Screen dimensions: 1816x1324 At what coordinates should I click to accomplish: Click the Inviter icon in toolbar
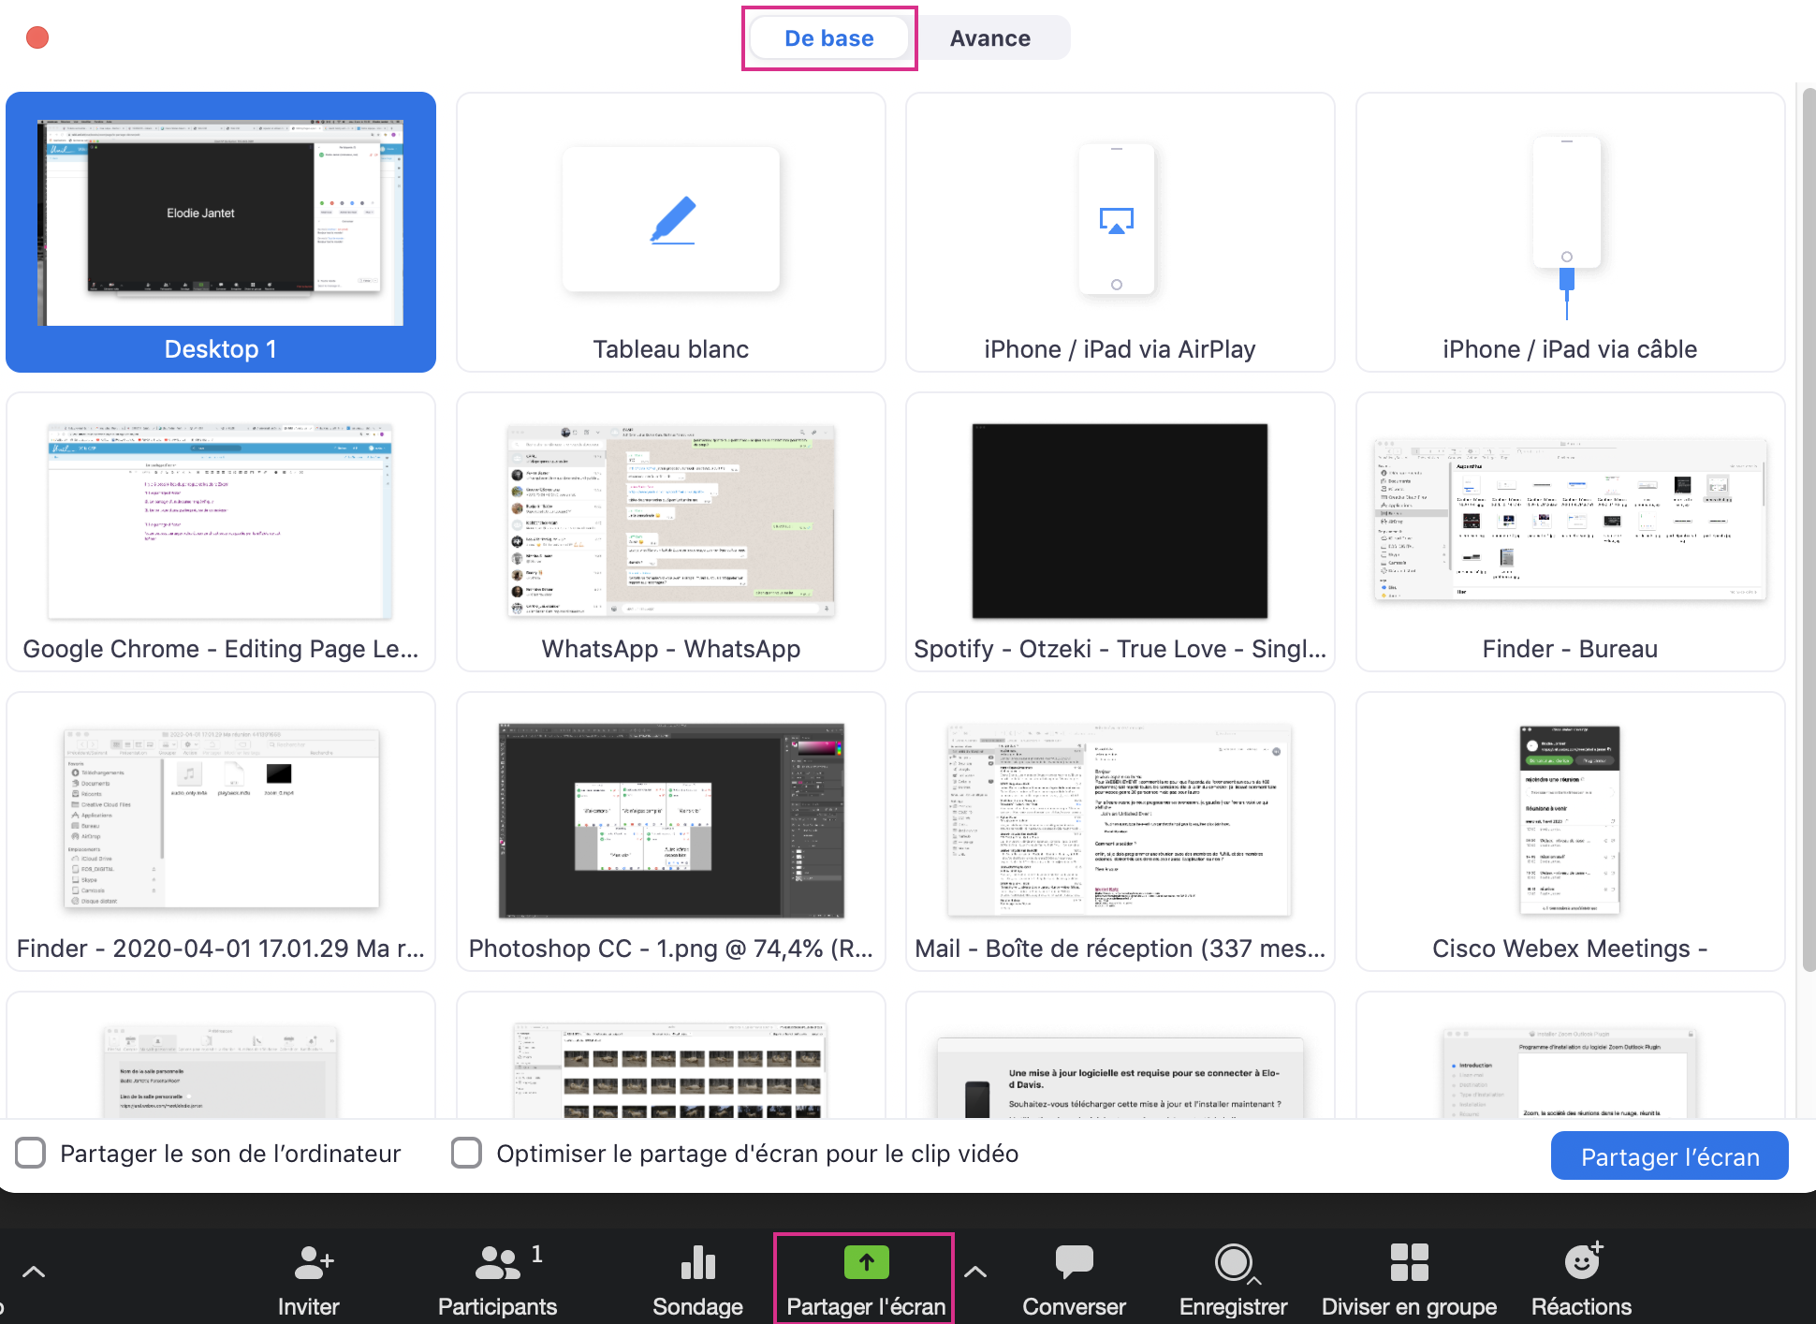tap(312, 1263)
